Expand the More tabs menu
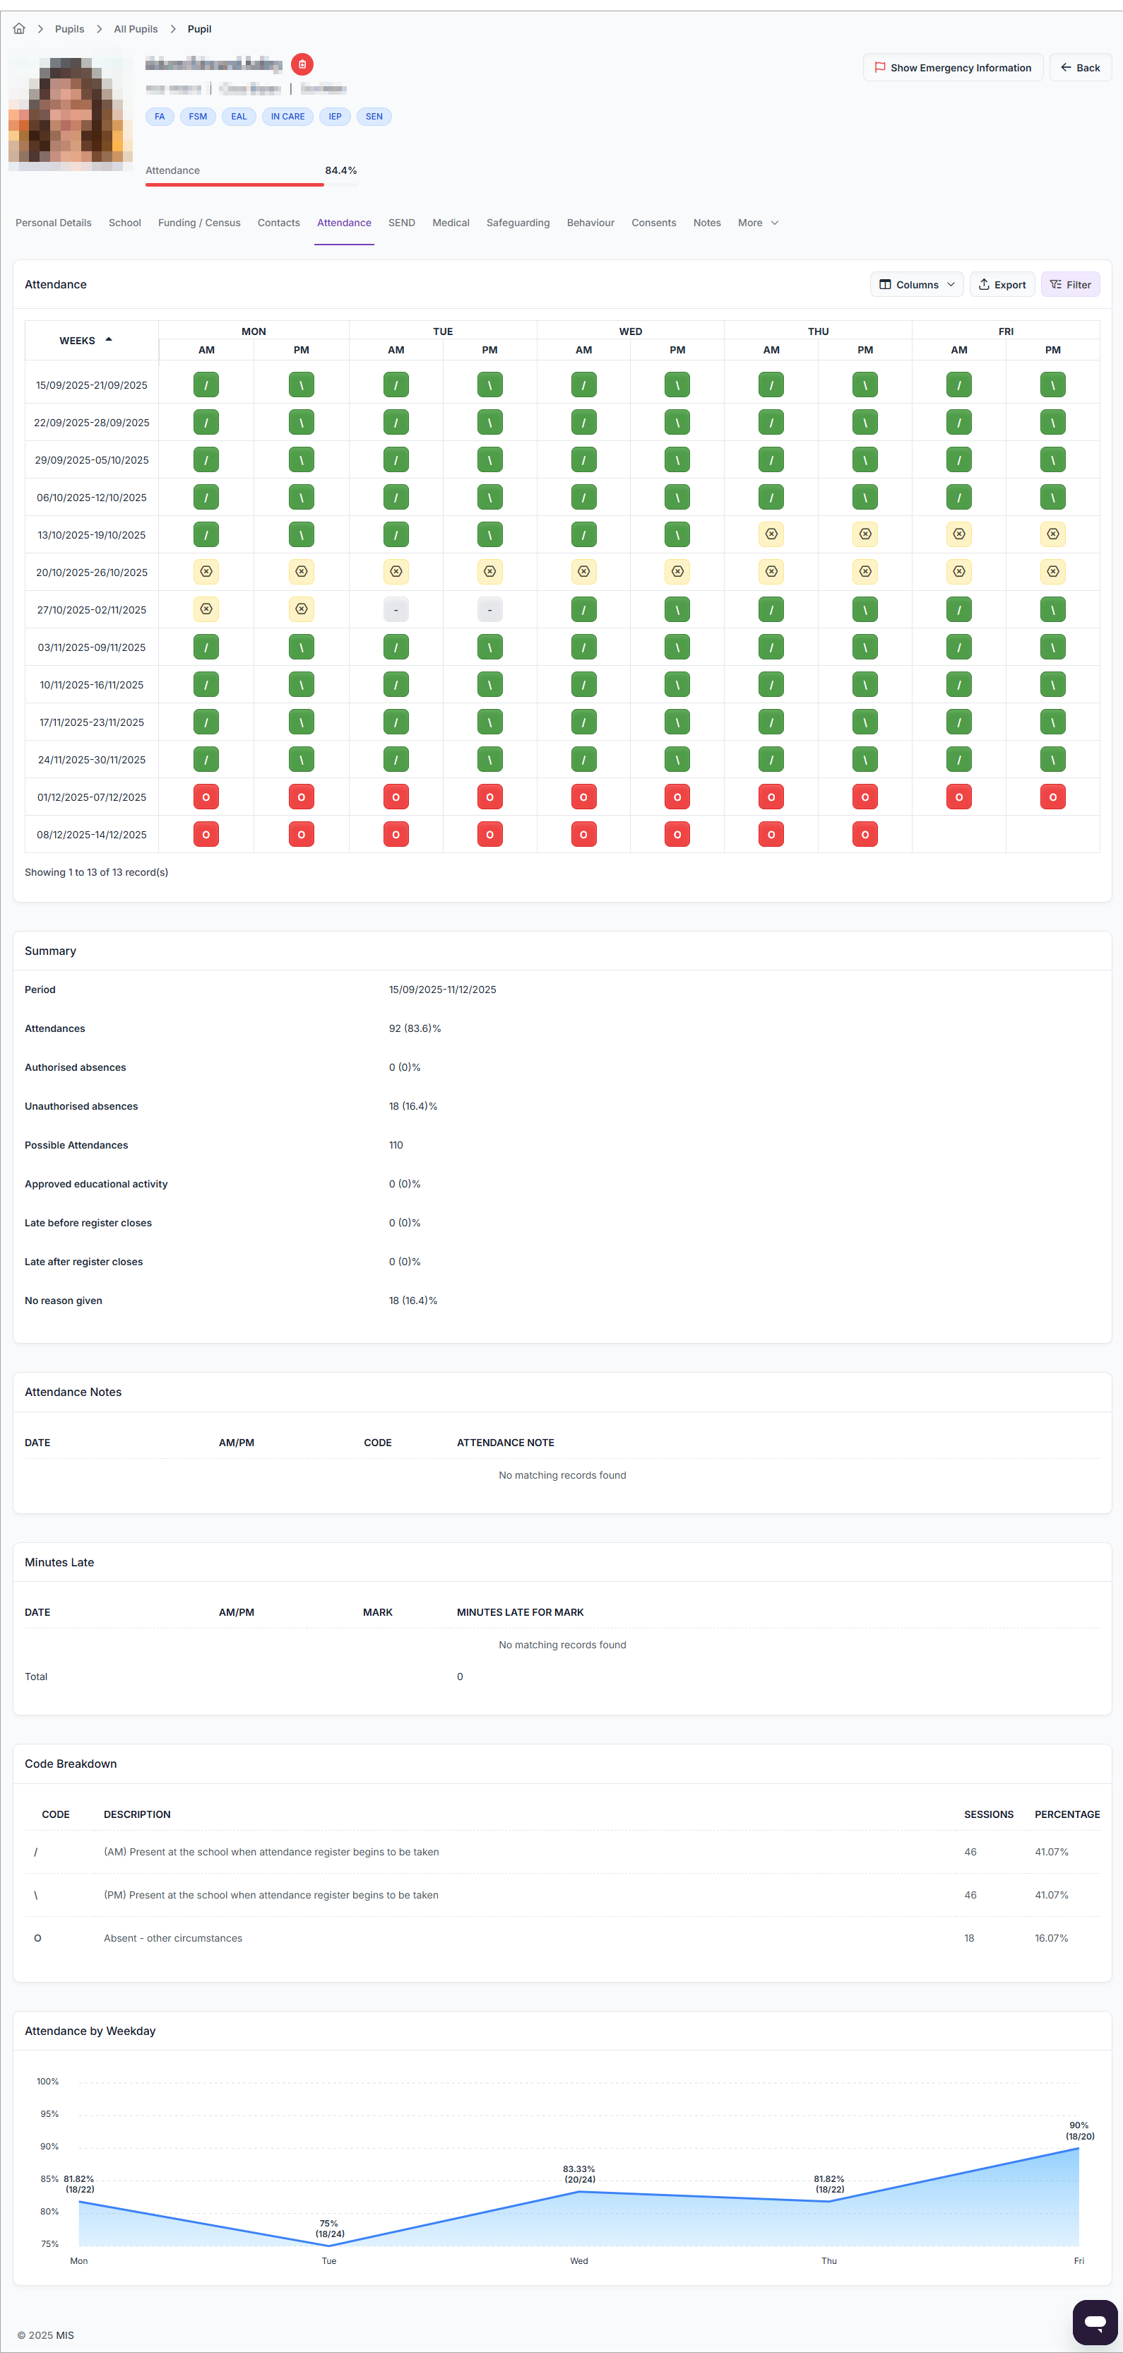 [x=758, y=223]
